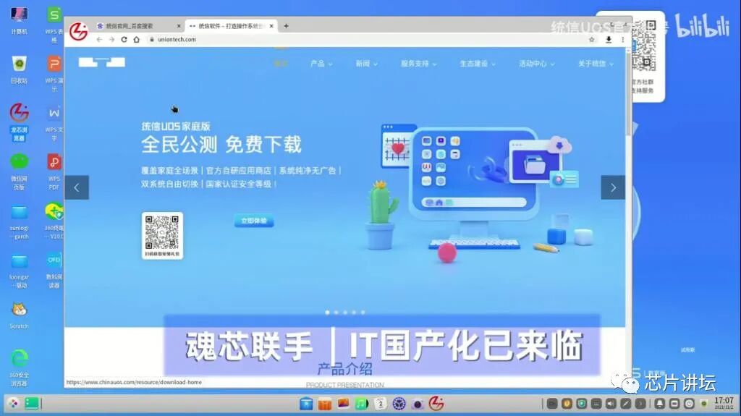741x416 pixels.
Task: Open the Loongson browser dock icon
Action: [x=436, y=404]
